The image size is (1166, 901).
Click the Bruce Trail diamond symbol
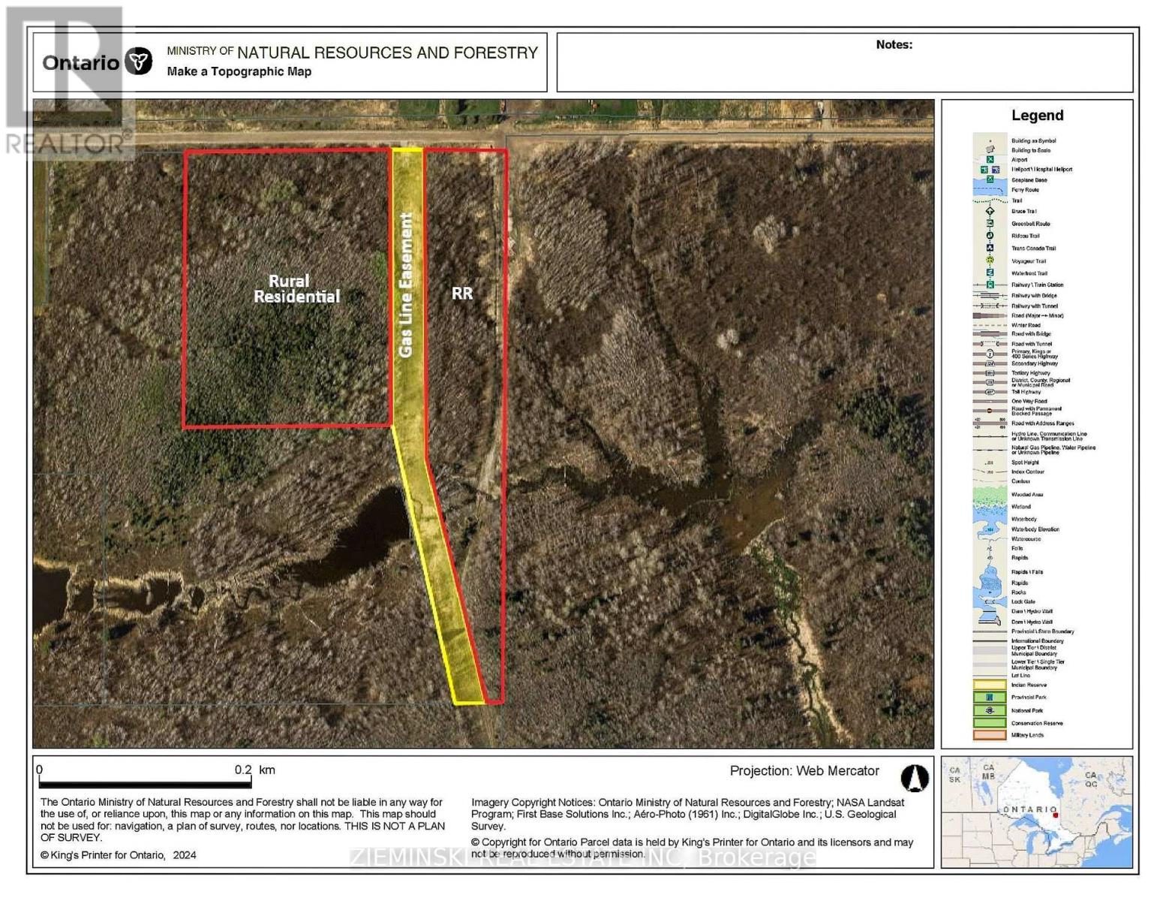[x=990, y=211]
